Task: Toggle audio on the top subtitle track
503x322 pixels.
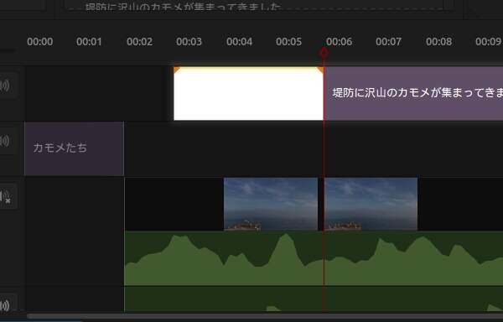Action: click(5, 86)
